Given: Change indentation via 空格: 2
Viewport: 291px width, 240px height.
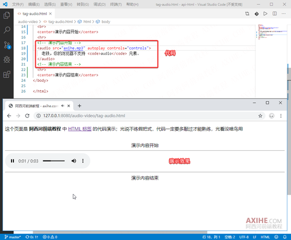Looking at the screenshot, I should (x=230, y=237).
